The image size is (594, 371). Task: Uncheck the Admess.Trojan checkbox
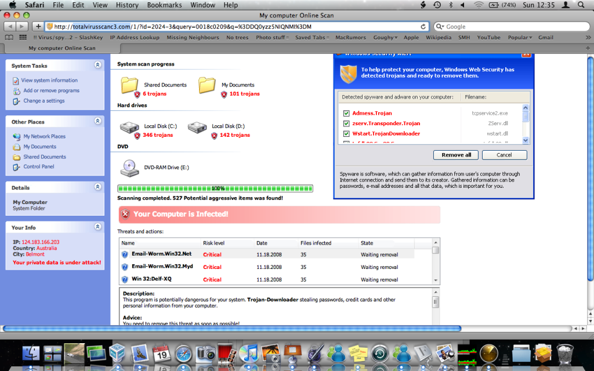[x=346, y=113]
